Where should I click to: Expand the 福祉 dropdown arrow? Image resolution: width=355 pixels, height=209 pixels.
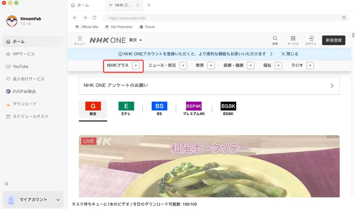(278, 66)
